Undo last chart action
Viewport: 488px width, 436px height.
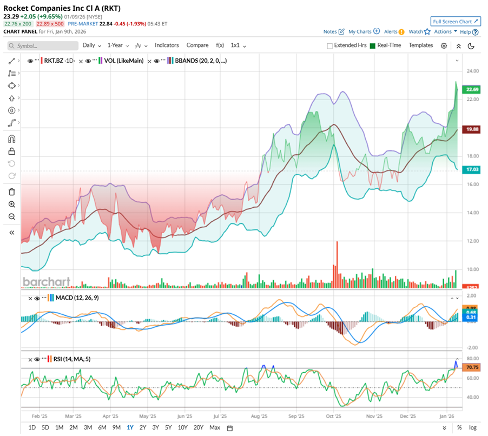click(x=11, y=164)
